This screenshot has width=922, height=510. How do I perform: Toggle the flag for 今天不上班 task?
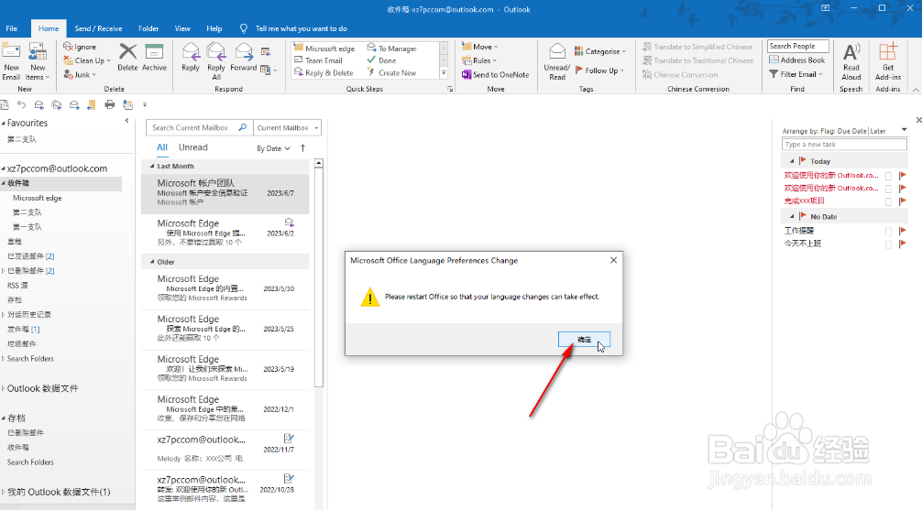coord(902,244)
